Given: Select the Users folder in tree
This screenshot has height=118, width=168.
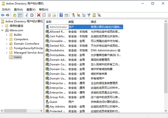Looking at the screenshot, I should (15, 57).
